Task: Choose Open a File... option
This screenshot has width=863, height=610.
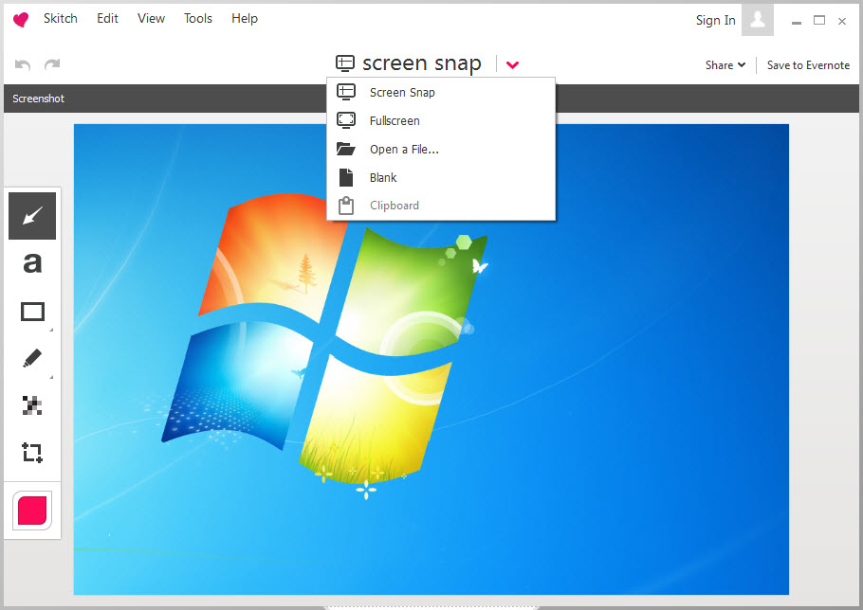Action: [441, 149]
